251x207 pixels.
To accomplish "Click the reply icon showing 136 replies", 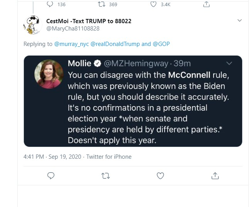I will pos(51,4).
